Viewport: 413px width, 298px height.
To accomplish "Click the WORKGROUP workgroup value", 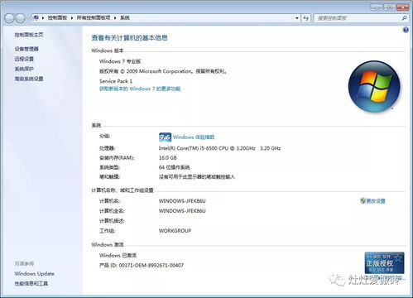I will click(175, 231).
